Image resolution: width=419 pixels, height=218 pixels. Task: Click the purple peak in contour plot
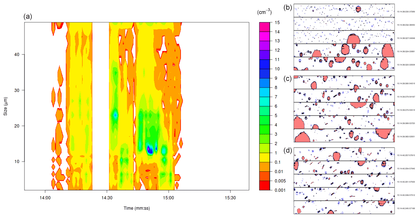coord(150,150)
